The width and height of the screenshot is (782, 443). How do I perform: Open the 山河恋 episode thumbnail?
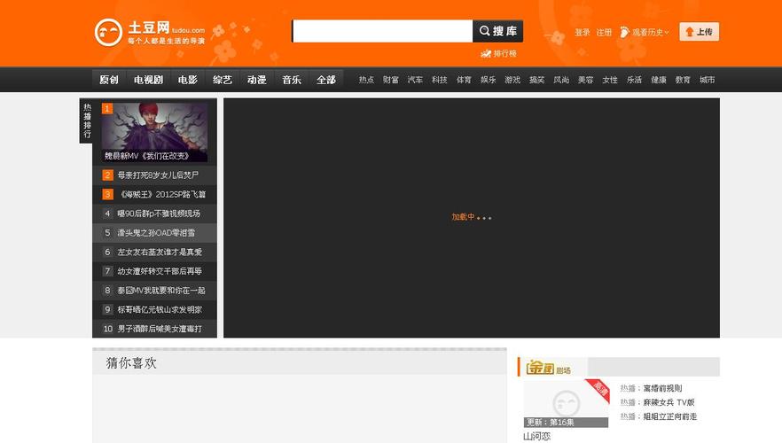click(x=566, y=403)
